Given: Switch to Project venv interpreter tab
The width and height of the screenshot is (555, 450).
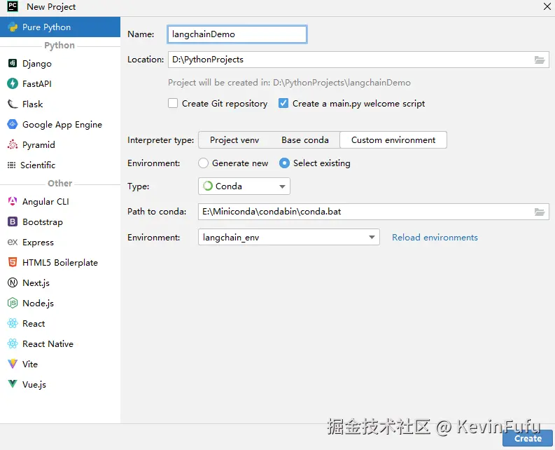Looking at the screenshot, I should 234,140.
